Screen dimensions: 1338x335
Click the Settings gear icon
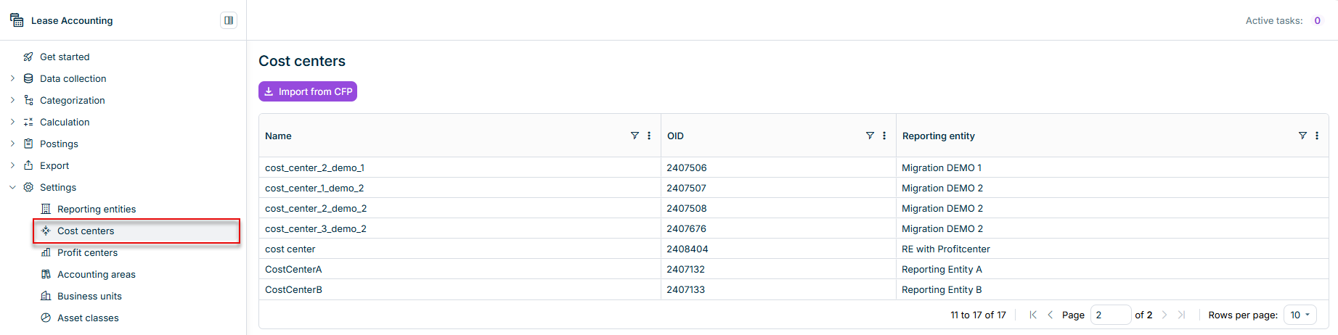click(x=28, y=187)
